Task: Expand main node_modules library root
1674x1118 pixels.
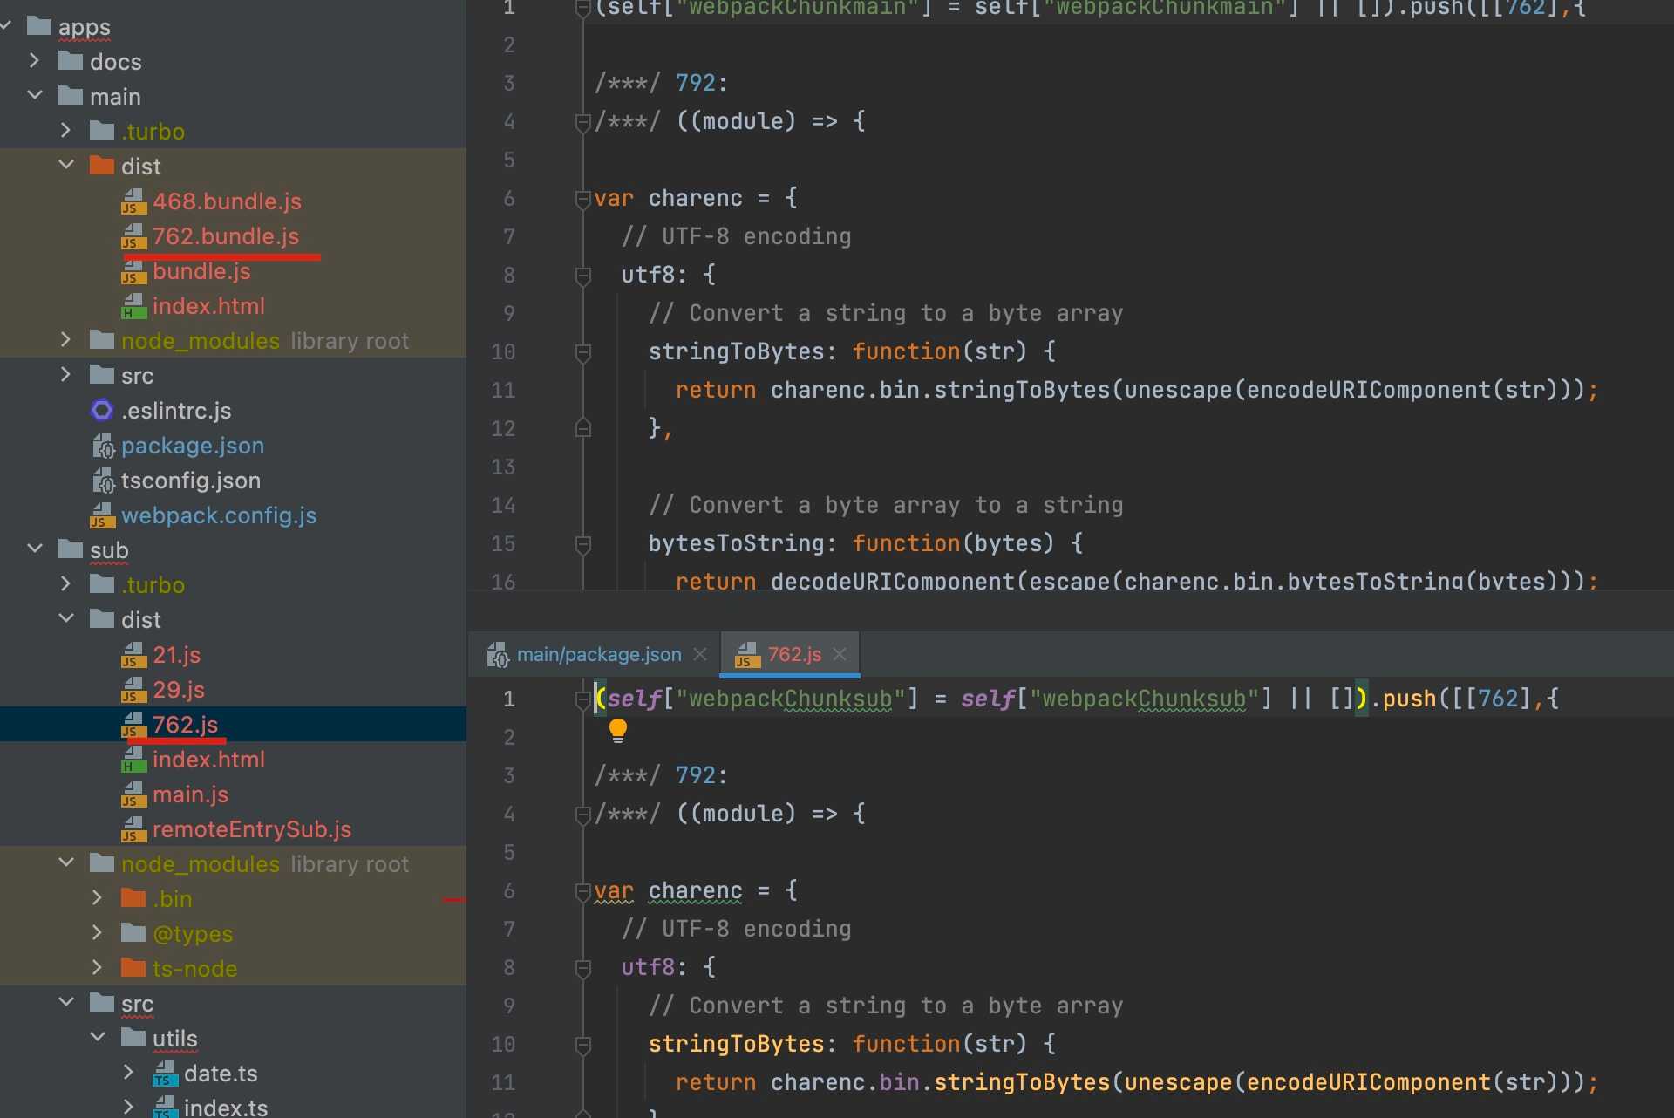Action: tap(66, 340)
